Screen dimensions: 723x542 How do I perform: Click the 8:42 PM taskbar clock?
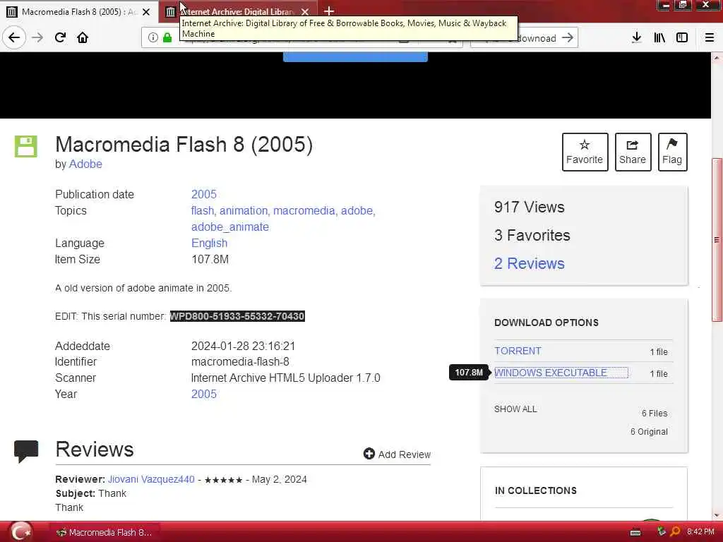[700, 532]
